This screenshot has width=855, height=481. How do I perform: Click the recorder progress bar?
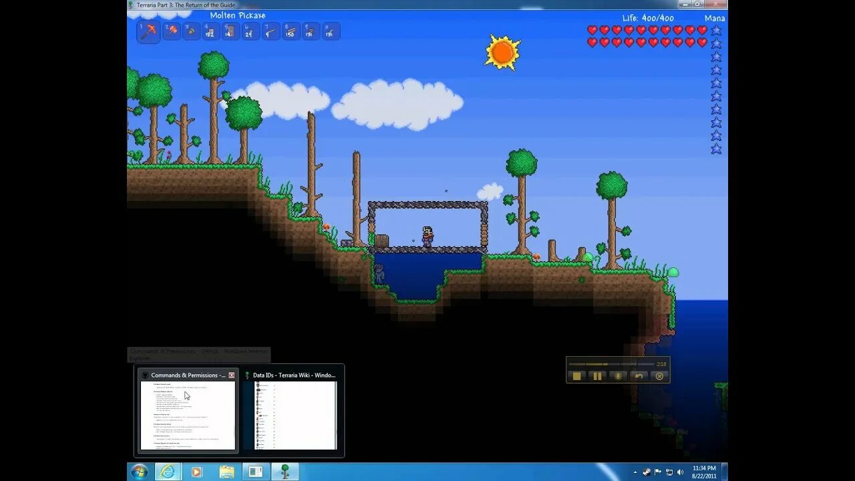(x=611, y=364)
